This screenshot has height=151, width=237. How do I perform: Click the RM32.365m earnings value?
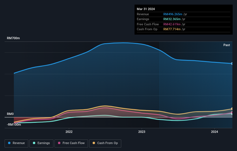(x=172, y=19)
